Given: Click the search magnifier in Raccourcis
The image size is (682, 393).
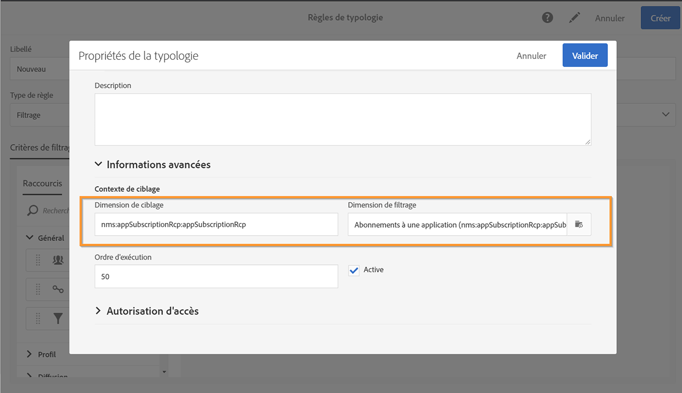Looking at the screenshot, I should (x=33, y=211).
